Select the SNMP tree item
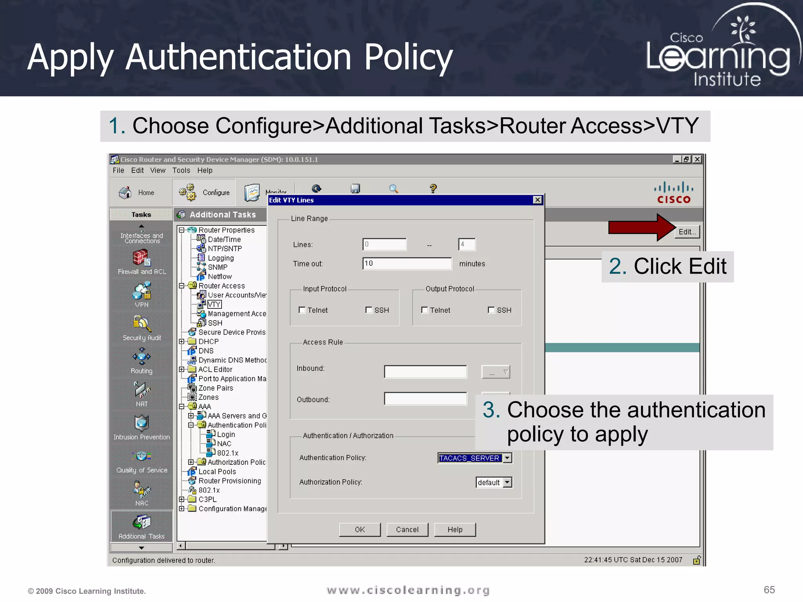Viewport: 803px width, 602px height. [218, 267]
